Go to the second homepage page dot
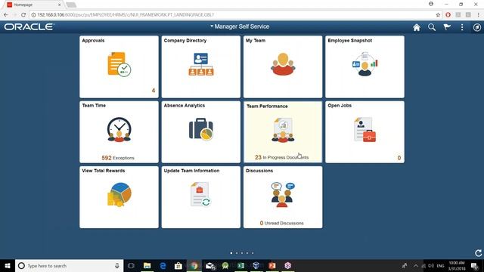 237,253
